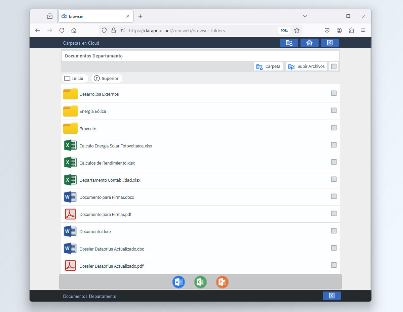The height and width of the screenshot is (312, 403).
Task: Click Excel icon of Calculo Energia Solar Fotovoltaica
Action: [x=70, y=145]
